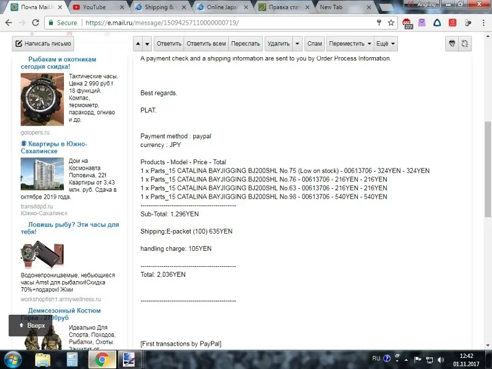Open ad link Квартиры в Южно-Сахалинске
This screenshot has height=369, width=492.
[x=54, y=148]
